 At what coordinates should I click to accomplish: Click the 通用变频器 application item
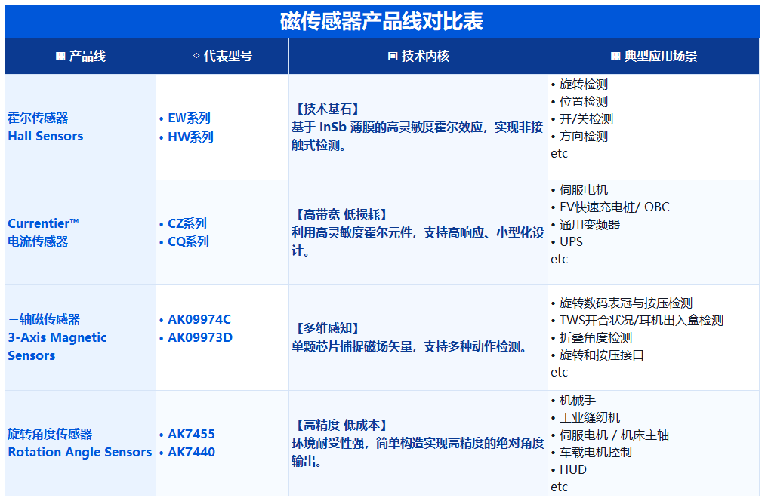[589, 225]
